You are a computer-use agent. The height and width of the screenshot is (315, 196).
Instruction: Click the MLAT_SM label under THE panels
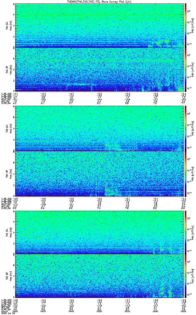pyautogui.click(x=5, y=306)
